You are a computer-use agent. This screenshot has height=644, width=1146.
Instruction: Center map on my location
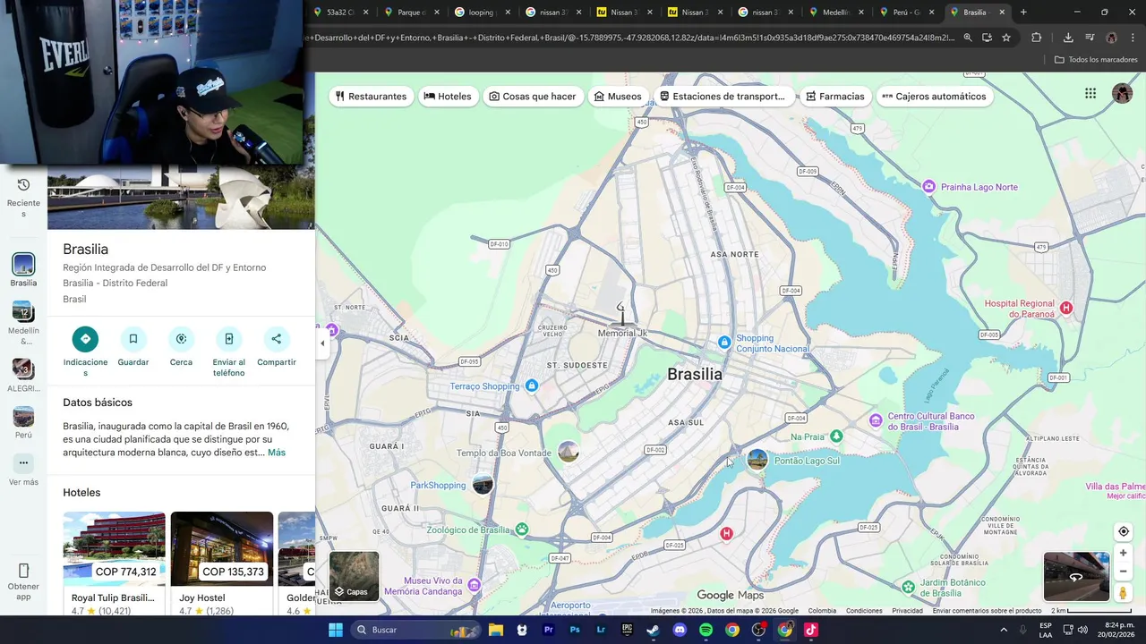[x=1123, y=531]
